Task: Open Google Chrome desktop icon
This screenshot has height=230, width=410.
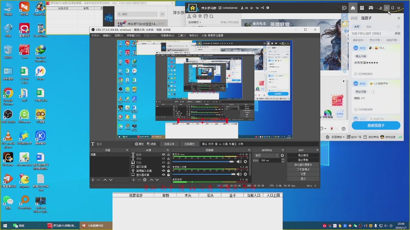Action: 8,97
